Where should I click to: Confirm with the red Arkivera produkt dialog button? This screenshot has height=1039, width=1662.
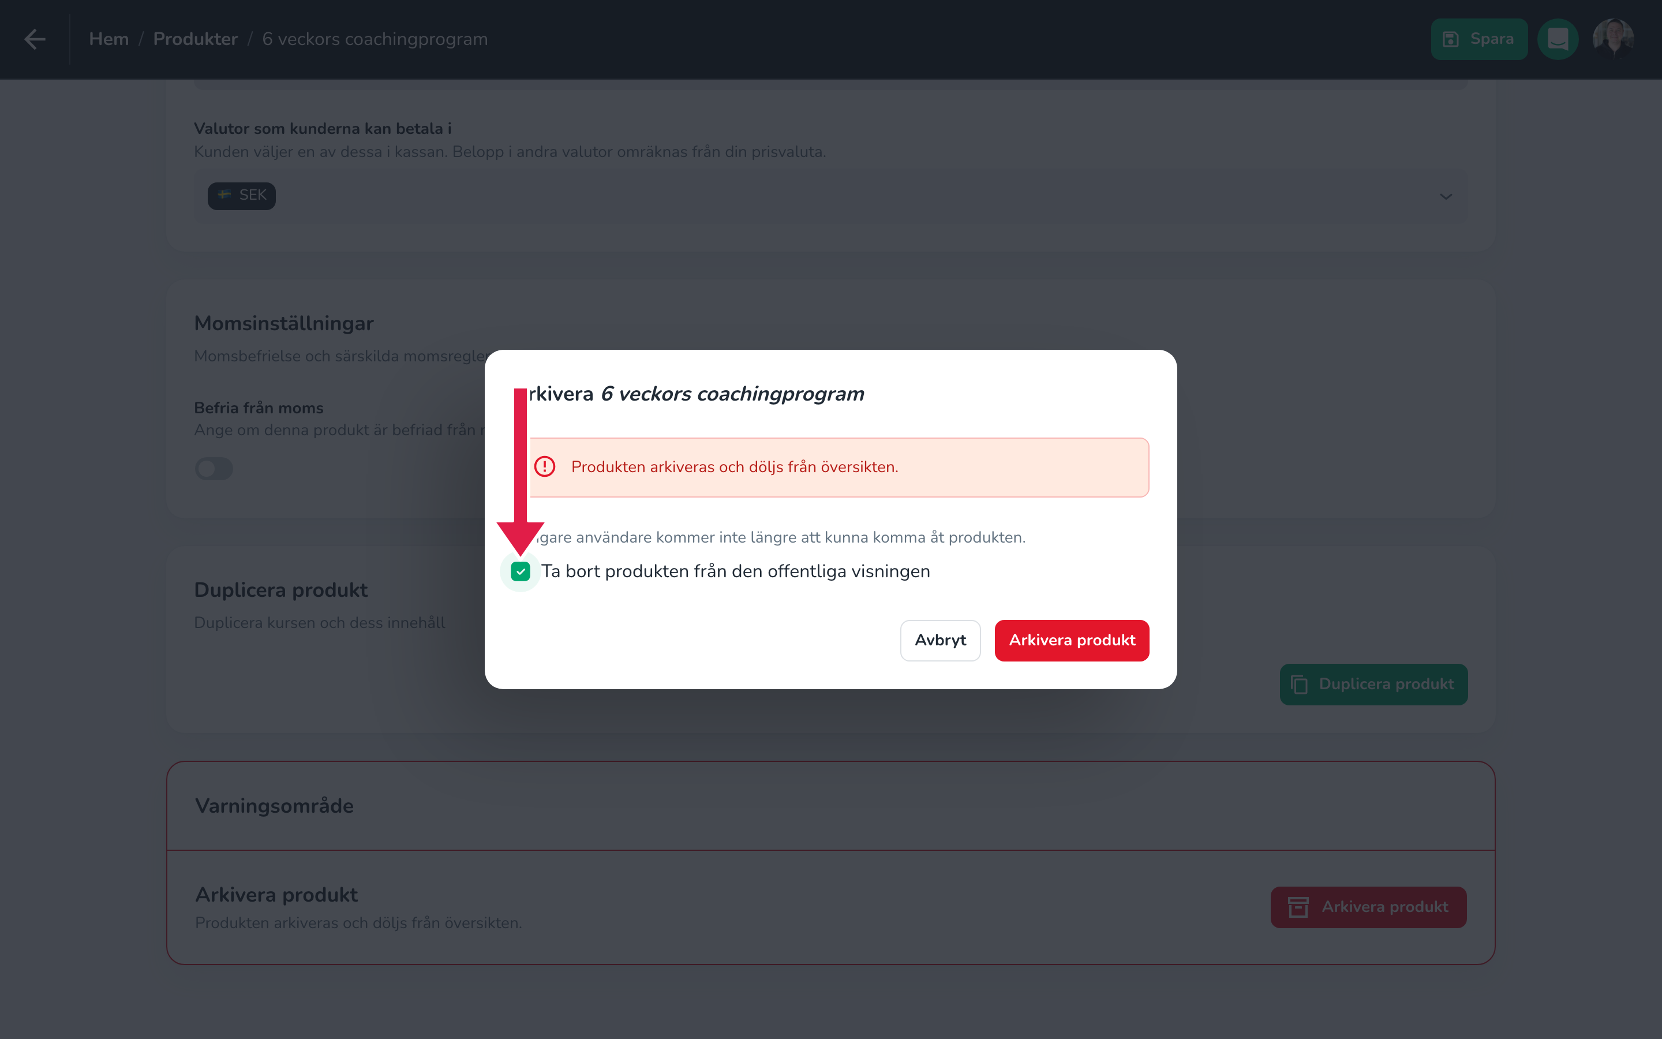pyautogui.click(x=1072, y=641)
